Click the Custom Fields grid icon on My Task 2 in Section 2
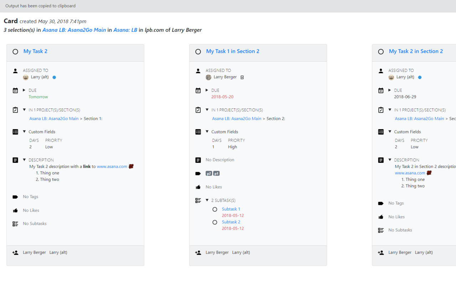The width and height of the screenshot is (456, 285). click(381, 131)
